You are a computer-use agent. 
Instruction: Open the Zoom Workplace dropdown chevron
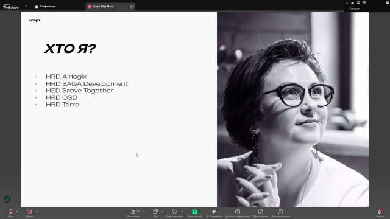[26, 6]
